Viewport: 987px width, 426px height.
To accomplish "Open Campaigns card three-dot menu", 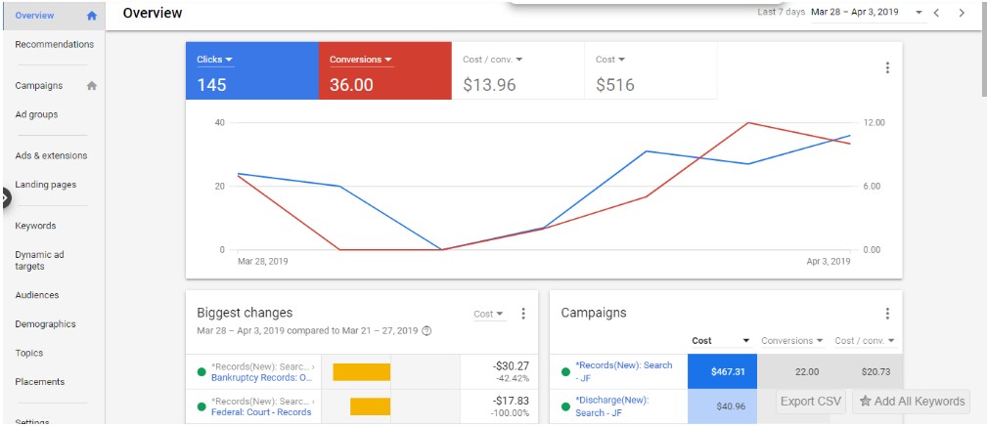I will (x=887, y=314).
